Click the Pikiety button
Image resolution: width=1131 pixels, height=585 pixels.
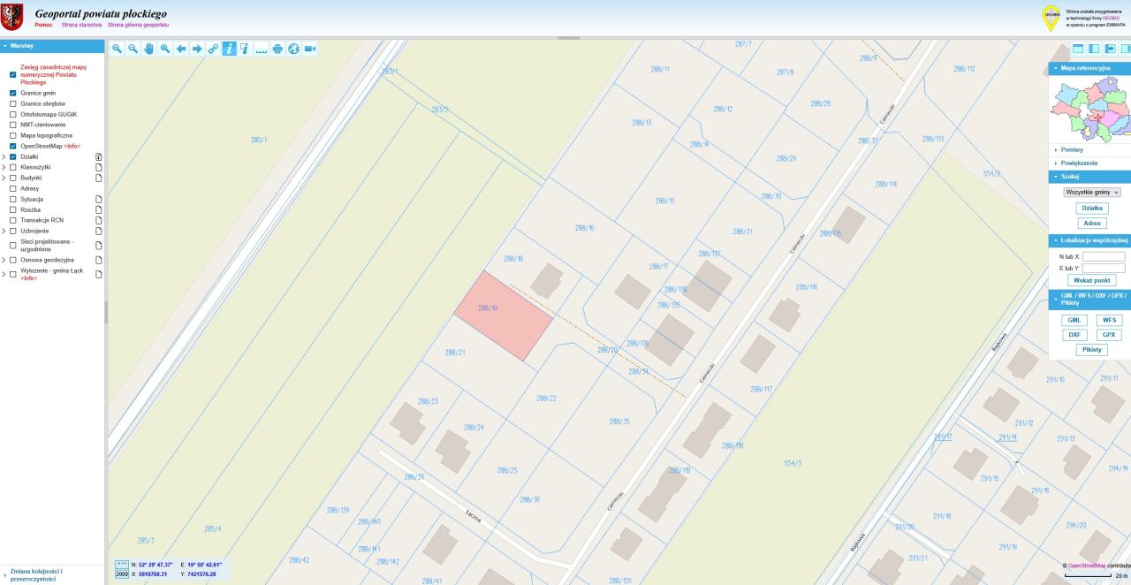click(1092, 350)
